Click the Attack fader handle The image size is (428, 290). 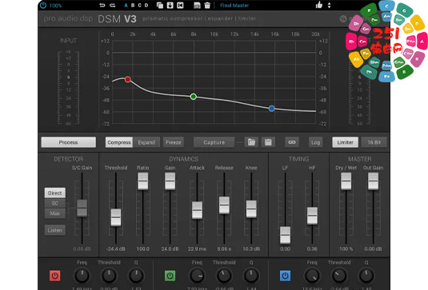click(197, 210)
